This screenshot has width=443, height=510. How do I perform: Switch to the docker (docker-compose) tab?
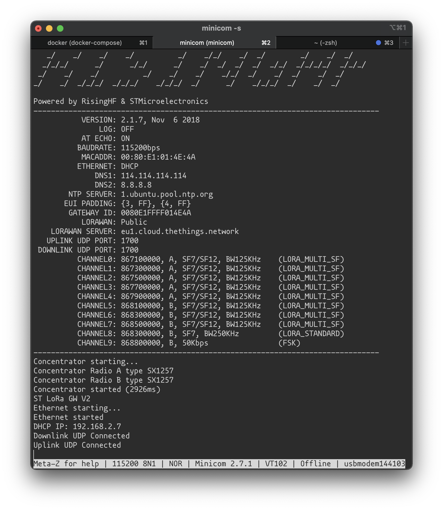click(92, 43)
